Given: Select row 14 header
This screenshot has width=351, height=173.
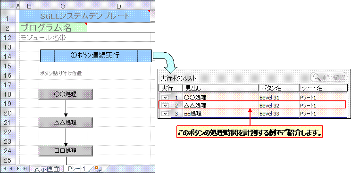Looking at the screenshot, I should click(8, 57).
